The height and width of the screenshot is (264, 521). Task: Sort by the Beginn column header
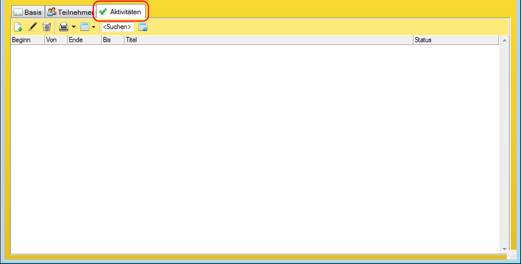[x=27, y=40]
